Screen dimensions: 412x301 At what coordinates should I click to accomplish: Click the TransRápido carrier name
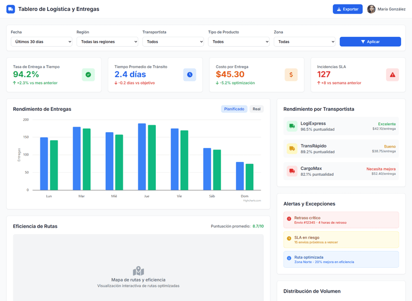click(x=313, y=146)
